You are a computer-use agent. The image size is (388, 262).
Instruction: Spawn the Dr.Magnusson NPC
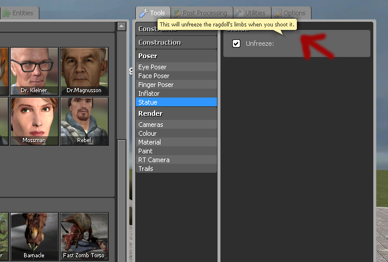click(x=84, y=71)
